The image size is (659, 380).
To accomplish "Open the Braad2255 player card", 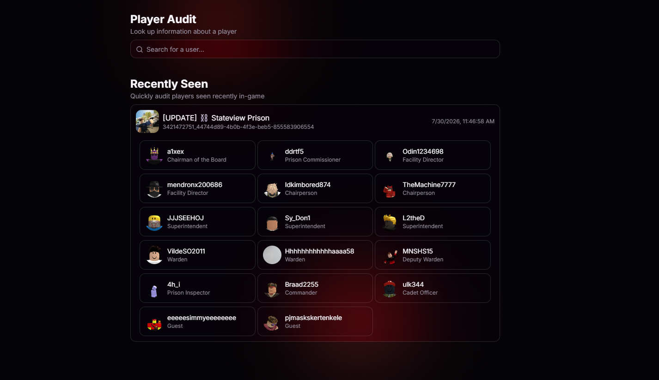I will 315,288.
